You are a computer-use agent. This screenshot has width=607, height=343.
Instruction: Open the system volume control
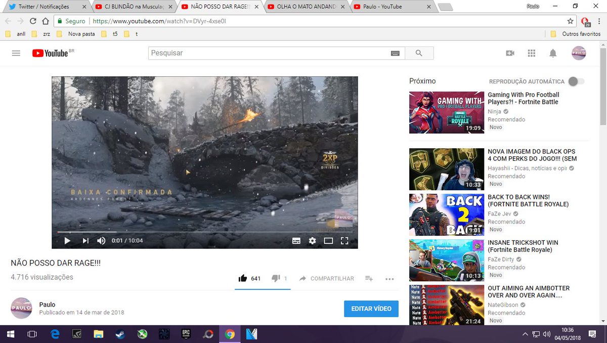(x=546, y=334)
